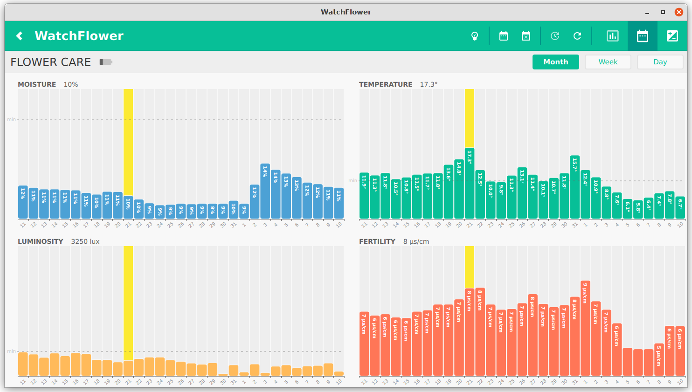Screen dimensions: 692x392
Task: Close the WatchFlower window
Action: click(x=679, y=12)
